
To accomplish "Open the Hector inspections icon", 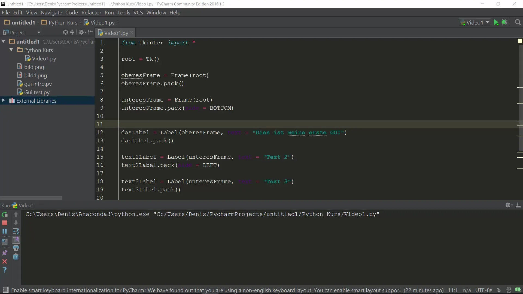I will tap(509, 290).
